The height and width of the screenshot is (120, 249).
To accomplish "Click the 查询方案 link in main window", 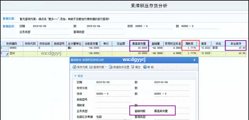I will click(x=9, y=19).
